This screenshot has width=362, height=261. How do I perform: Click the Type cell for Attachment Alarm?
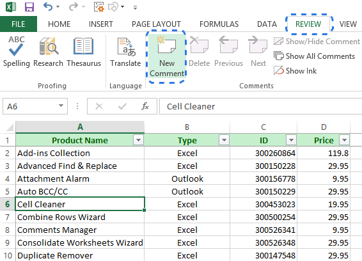tap(187, 178)
